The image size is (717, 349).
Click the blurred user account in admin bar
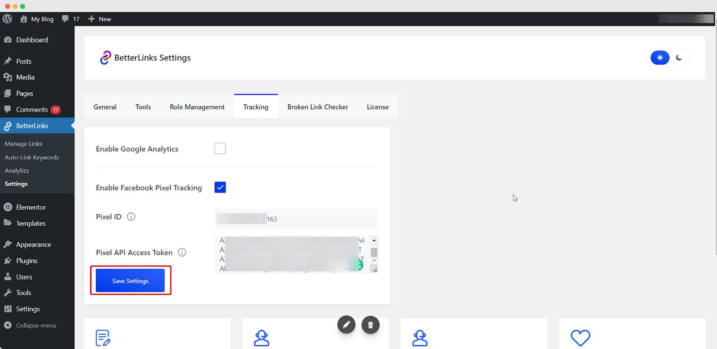pos(686,19)
